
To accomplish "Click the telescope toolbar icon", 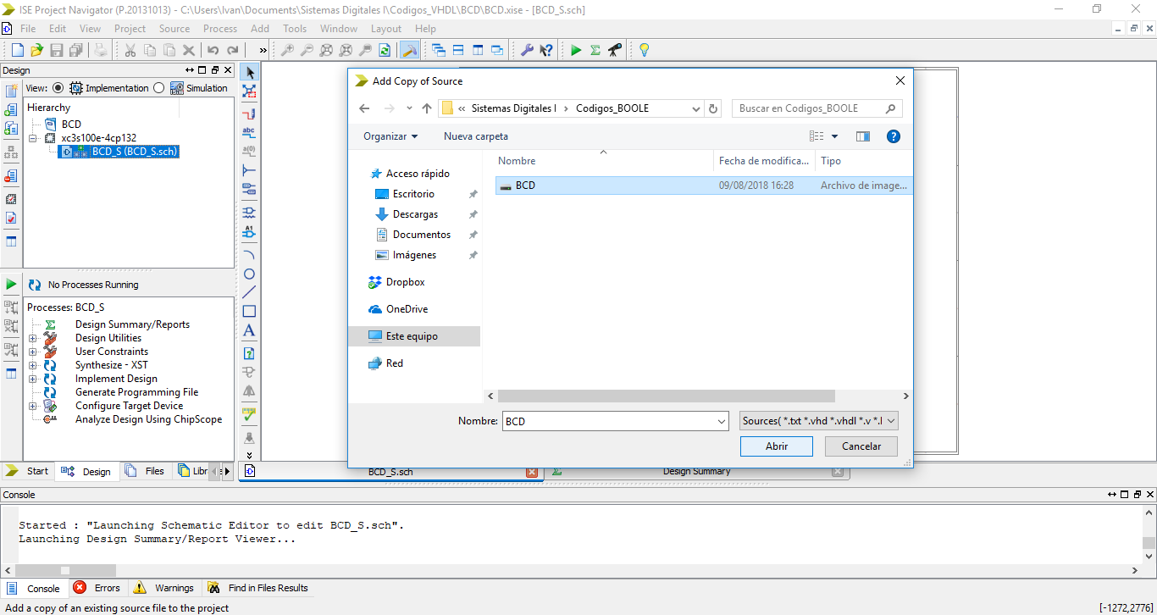I will 615,50.
